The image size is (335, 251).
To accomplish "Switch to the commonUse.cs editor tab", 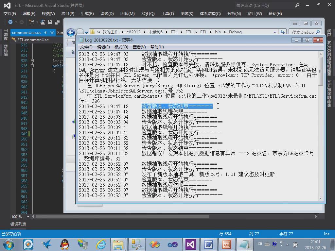I will pyautogui.click(x=26, y=32).
